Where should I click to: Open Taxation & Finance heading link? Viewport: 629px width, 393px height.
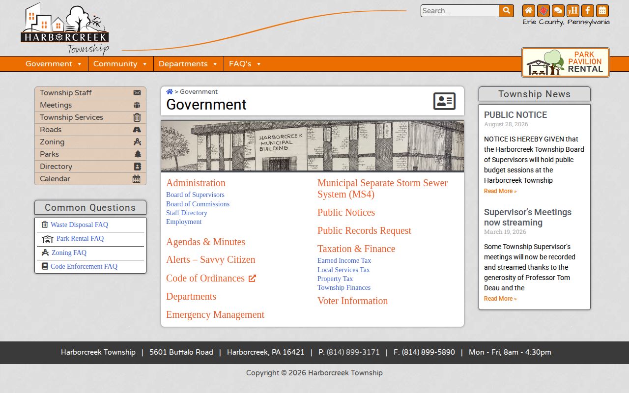tap(356, 249)
